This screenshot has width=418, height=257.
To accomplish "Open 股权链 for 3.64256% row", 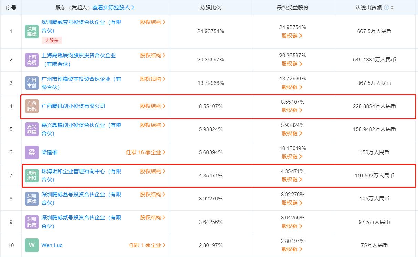I will click(292, 226).
